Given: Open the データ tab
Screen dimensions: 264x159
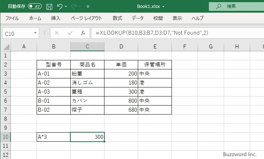Looking at the screenshot, I should [x=137, y=18].
